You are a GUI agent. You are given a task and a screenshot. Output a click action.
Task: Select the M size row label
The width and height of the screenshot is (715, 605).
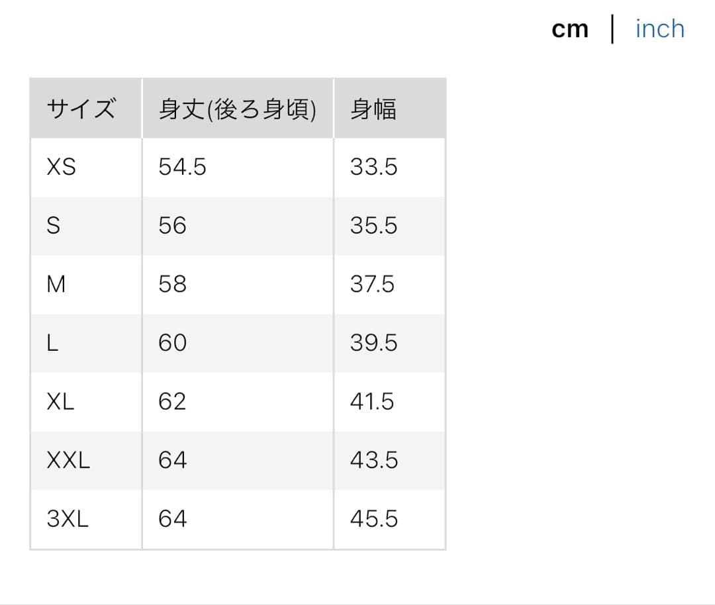coord(57,285)
